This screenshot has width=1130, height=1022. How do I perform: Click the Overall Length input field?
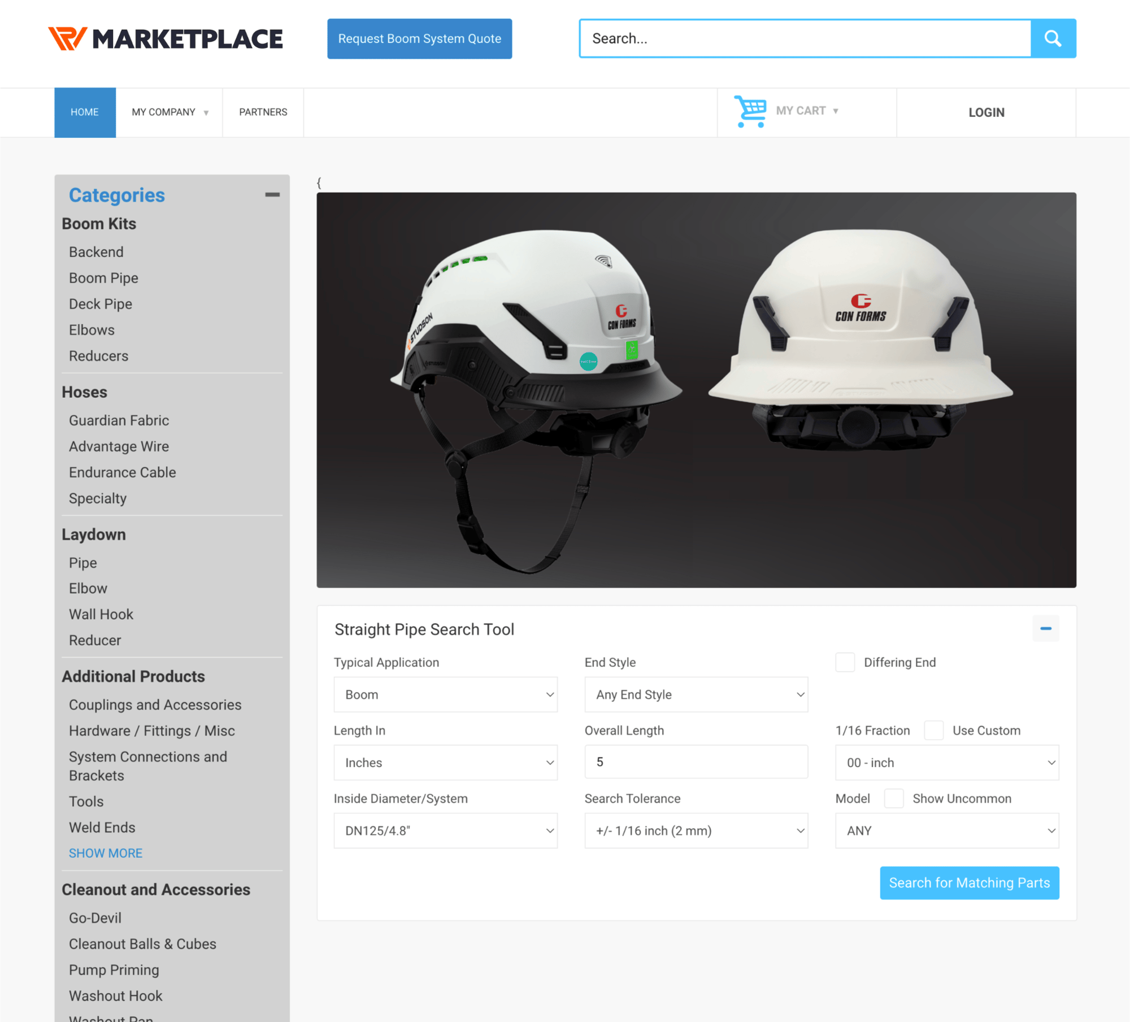pos(696,762)
